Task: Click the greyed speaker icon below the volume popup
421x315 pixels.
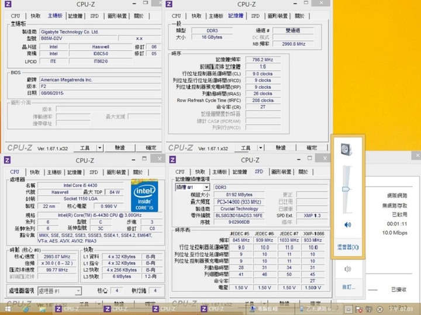Action: tap(347, 269)
